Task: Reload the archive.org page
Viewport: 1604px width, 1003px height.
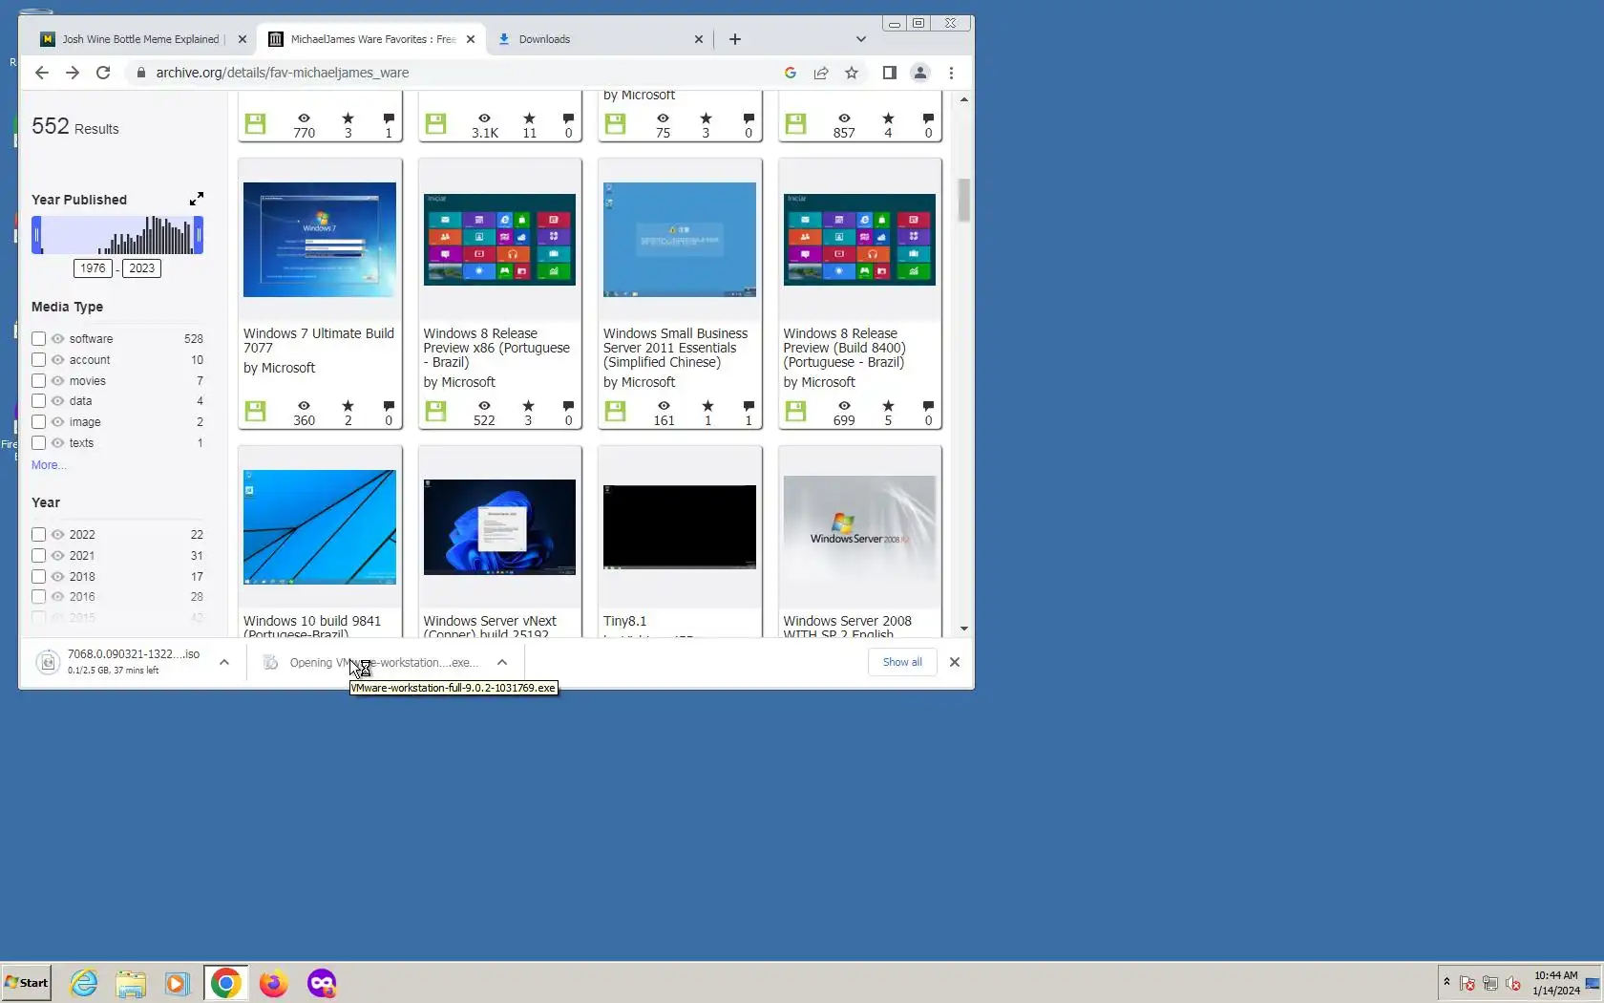Action: coord(103,73)
